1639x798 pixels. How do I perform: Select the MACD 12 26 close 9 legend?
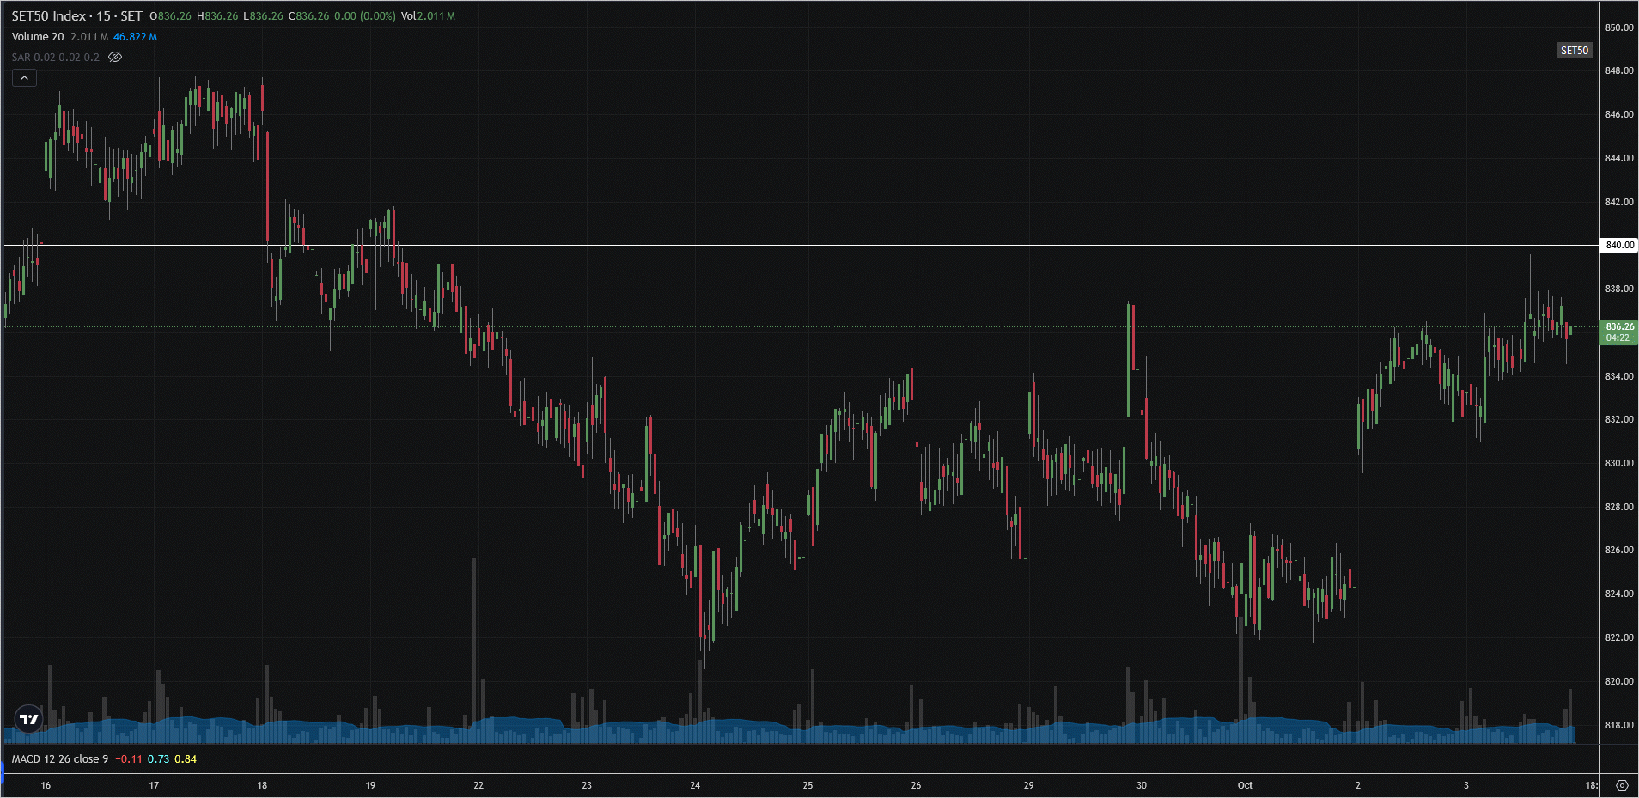click(60, 759)
